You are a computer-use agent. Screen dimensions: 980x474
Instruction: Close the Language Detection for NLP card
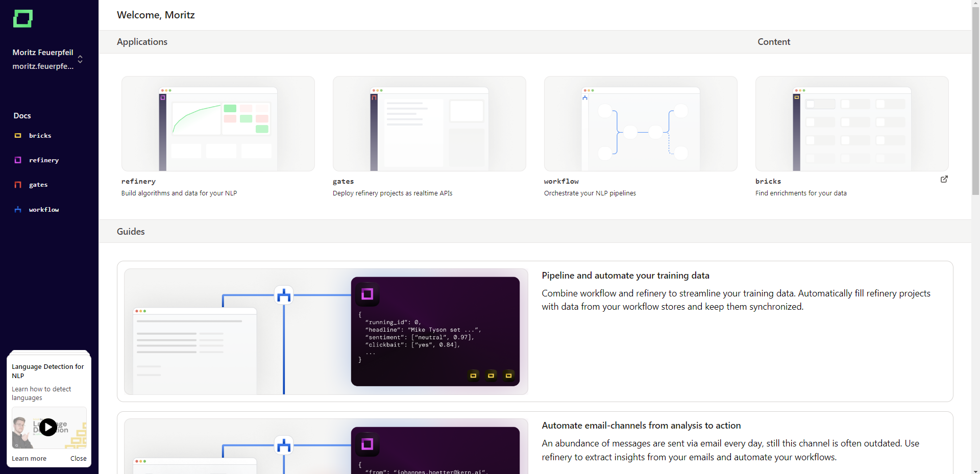79,459
